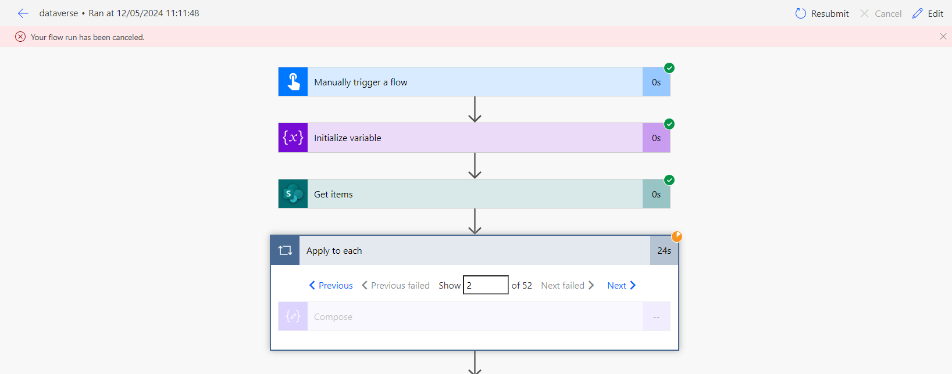The image size is (952, 374).
Task: Dismiss the canceled flow run banner
Action: tap(943, 37)
